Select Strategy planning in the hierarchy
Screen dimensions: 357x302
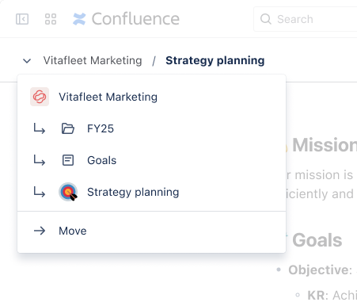151,192
